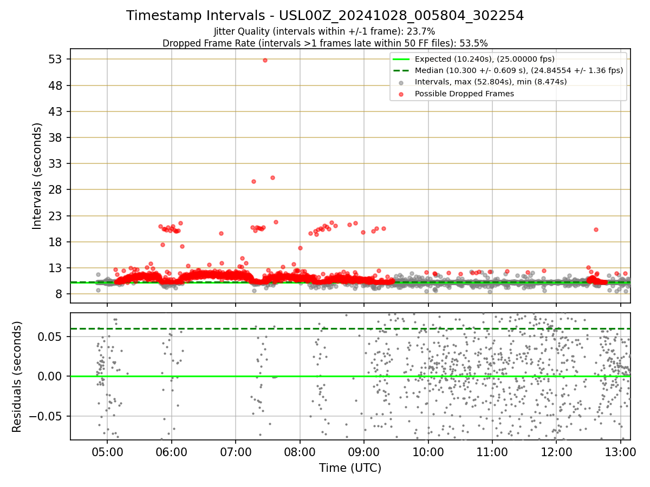The image size is (650, 487).
Task: Click the 'Intervals (seconds)' y-axis label
Action: [37, 176]
